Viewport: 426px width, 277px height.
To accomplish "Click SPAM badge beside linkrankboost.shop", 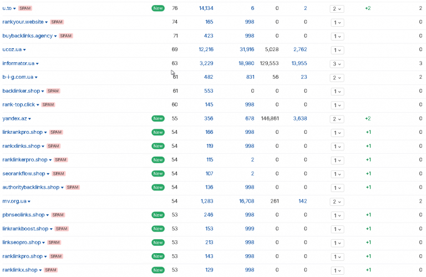I will tap(62, 229).
